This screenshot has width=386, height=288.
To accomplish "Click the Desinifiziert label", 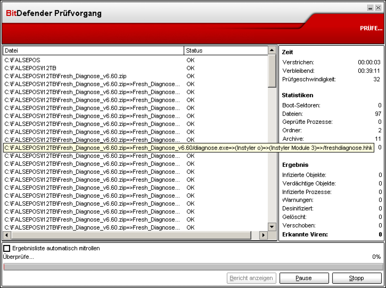I will coord(298,208).
